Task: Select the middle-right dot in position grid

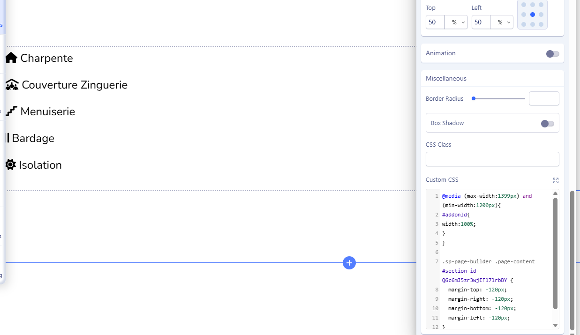Action: [x=541, y=15]
